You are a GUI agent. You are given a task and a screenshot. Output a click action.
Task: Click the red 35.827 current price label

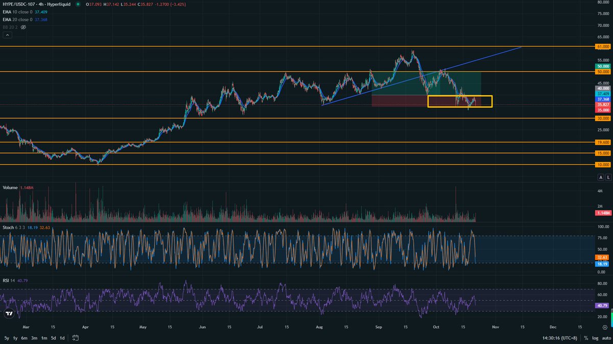[x=603, y=104]
